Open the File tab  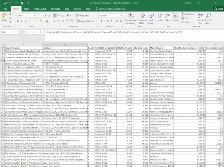pos(5,9)
